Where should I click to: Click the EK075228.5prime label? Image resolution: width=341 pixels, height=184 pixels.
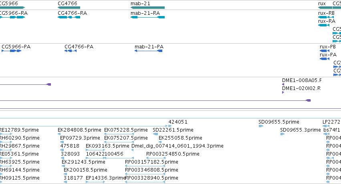click(x=126, y=130)
